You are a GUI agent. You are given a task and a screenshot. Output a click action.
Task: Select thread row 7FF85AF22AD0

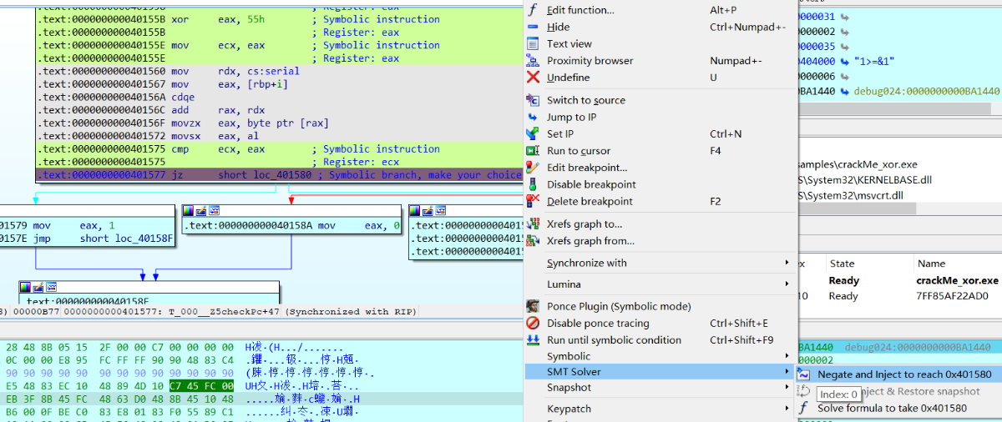point(899,296)
